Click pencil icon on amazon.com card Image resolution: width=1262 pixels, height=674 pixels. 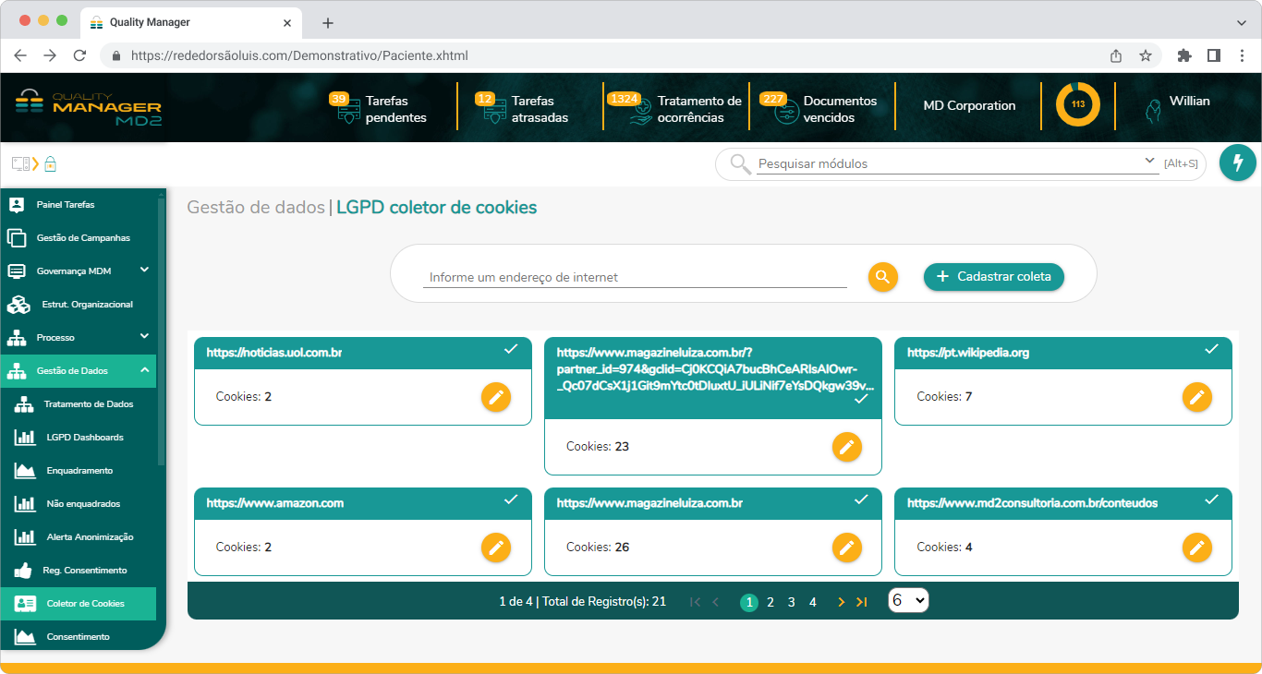coord(496,548)
